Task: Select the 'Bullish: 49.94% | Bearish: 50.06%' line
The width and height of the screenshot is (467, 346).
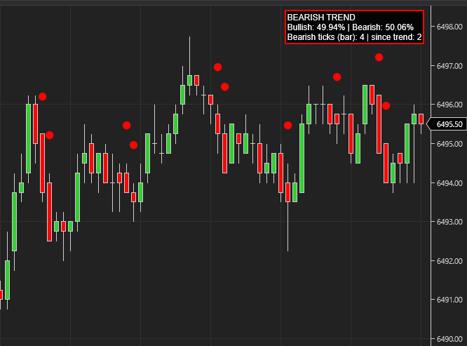Action: (x=351, y=27)
